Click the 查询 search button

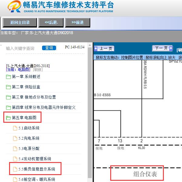click(49, 48)
